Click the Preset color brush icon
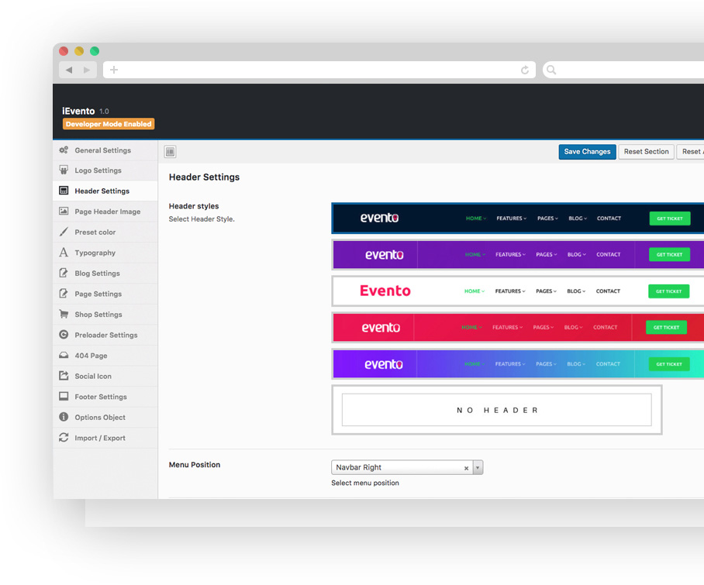The height and width of the screenshot is (585, 704). 64,232
